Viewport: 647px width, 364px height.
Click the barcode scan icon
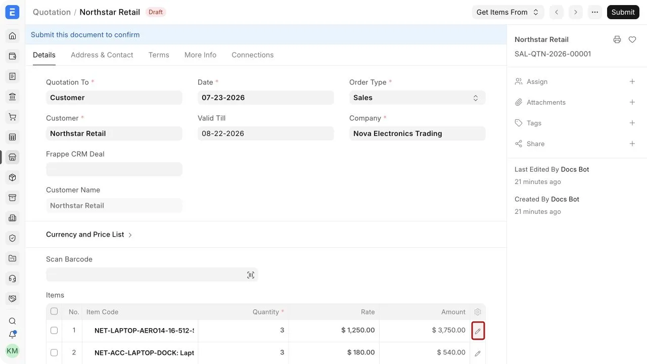[251, 275]
